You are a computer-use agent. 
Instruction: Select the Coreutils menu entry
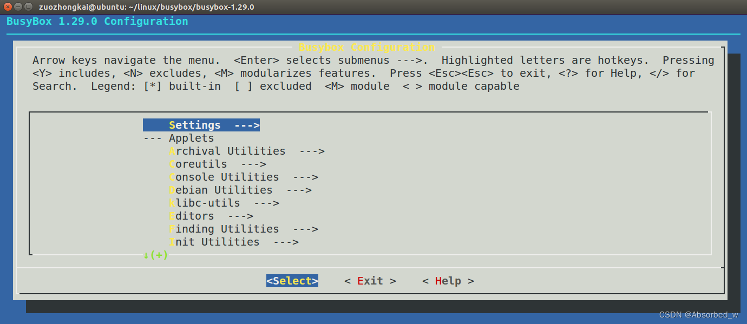(x=218, y=164)
